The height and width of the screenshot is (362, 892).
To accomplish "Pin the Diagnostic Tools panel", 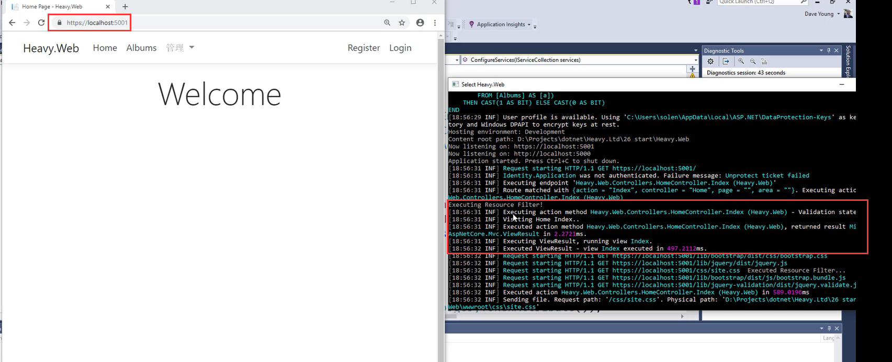I will click(829, 51).
